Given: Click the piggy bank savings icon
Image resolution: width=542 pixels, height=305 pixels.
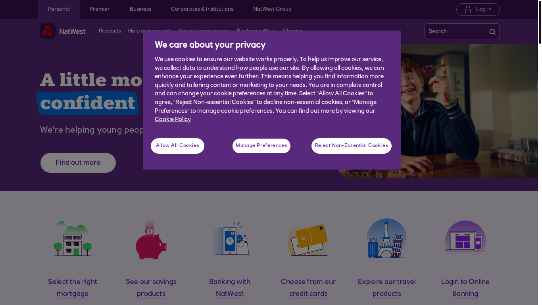Looking at the screenshot, I should click(151, 240).
